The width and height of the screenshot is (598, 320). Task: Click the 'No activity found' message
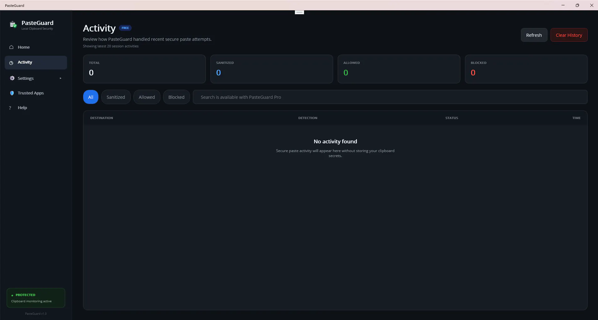[335, 141]
